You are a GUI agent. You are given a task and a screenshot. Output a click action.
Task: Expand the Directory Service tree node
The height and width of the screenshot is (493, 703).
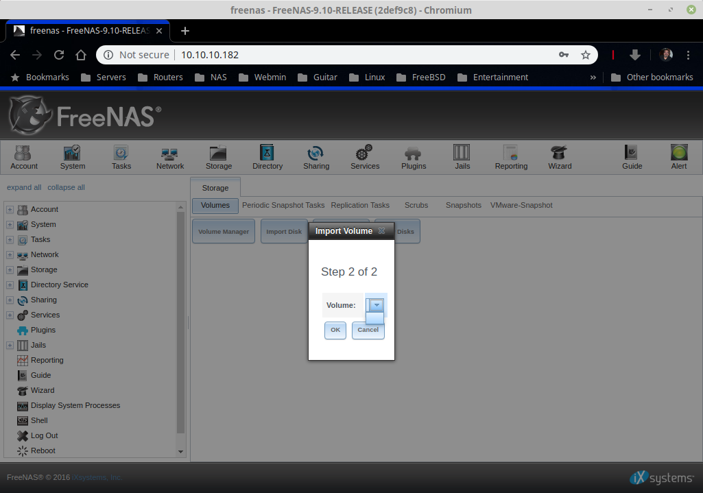point(10,285)
